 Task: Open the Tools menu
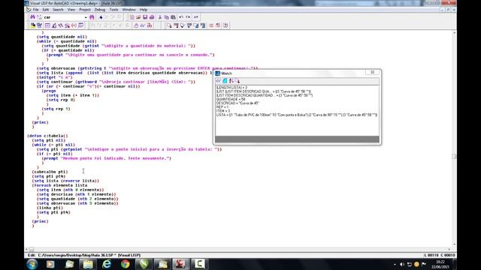(x=113, y=10)
